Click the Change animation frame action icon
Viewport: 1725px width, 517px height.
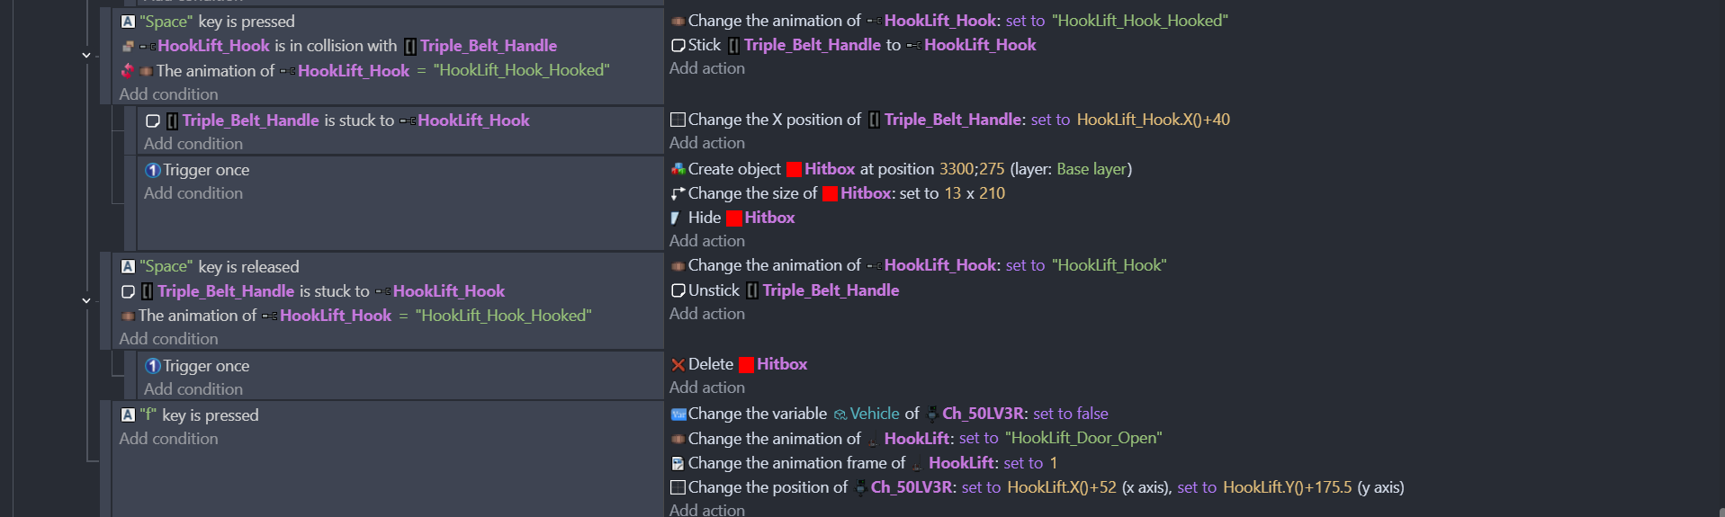(678, 463)
